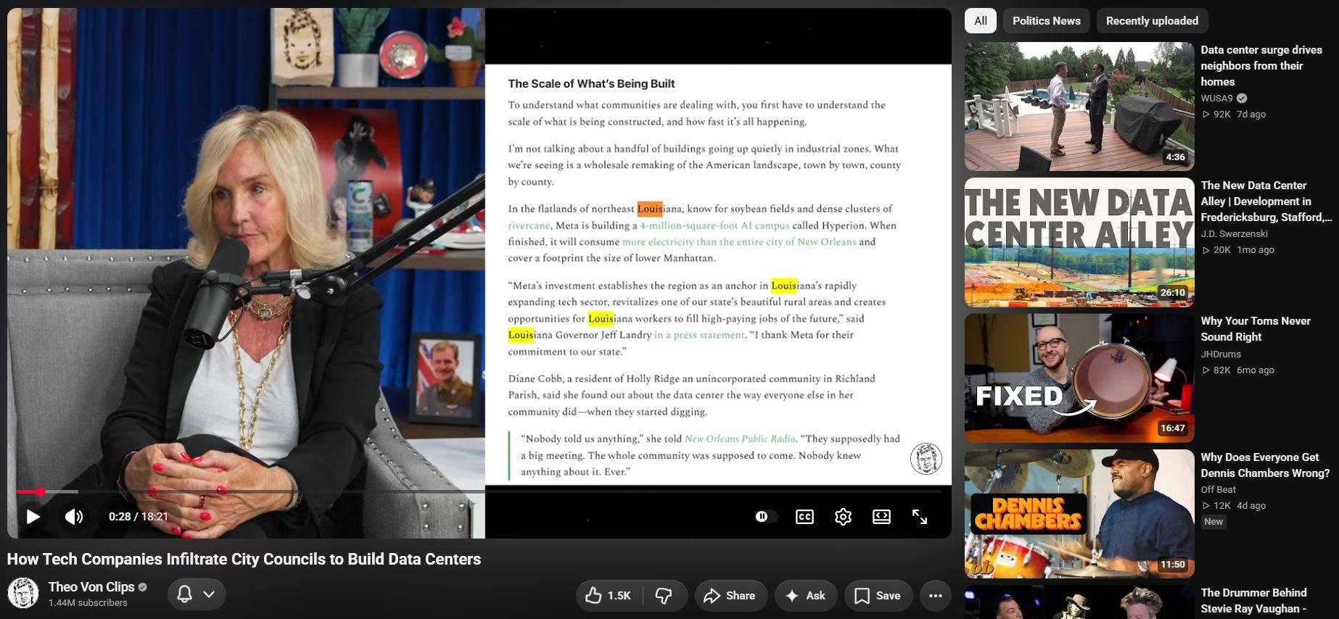
Task: Share this video
Action: pos(730,596)
